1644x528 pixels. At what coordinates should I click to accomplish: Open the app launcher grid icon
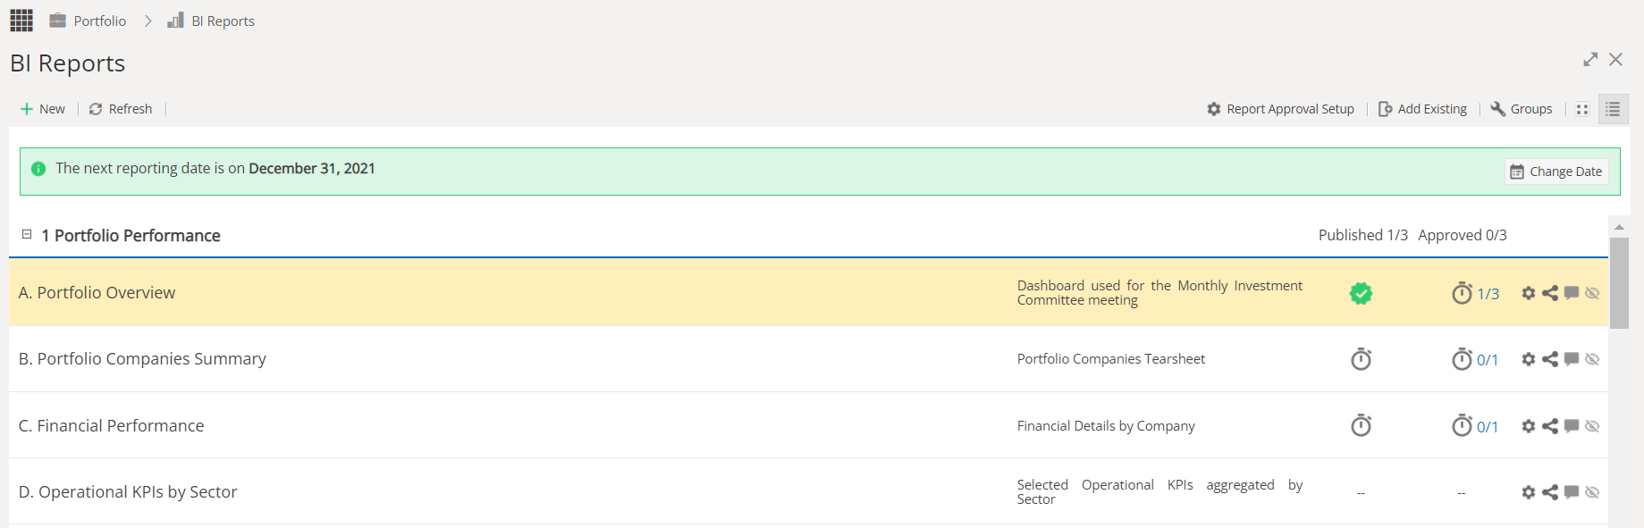21,21
